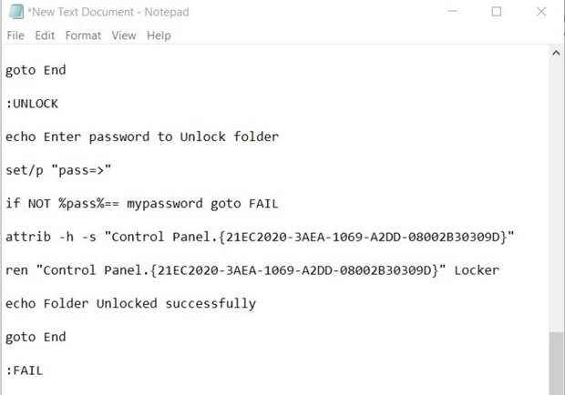Click the 'set/p "pass=>"' line
Image resolution: width=565 pixels, height=395 pixels.
[x=58, y=170]
